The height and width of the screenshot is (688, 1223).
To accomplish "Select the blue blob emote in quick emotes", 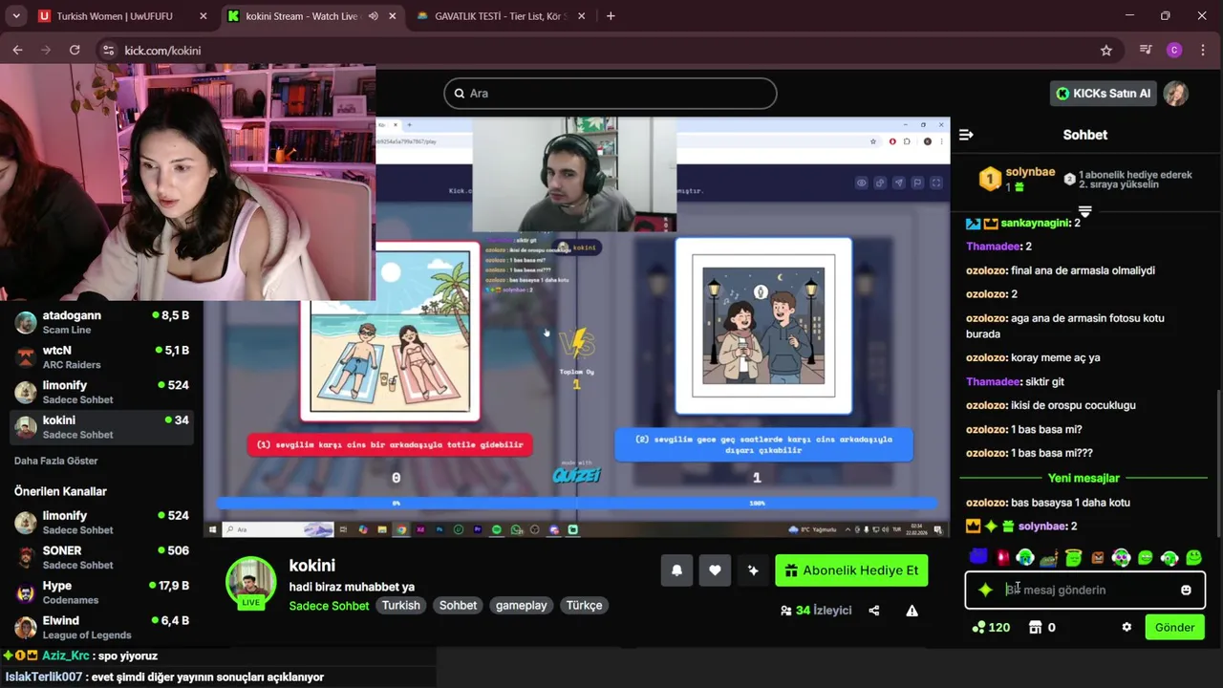I will pyautogui.click(x=977, y=557).
